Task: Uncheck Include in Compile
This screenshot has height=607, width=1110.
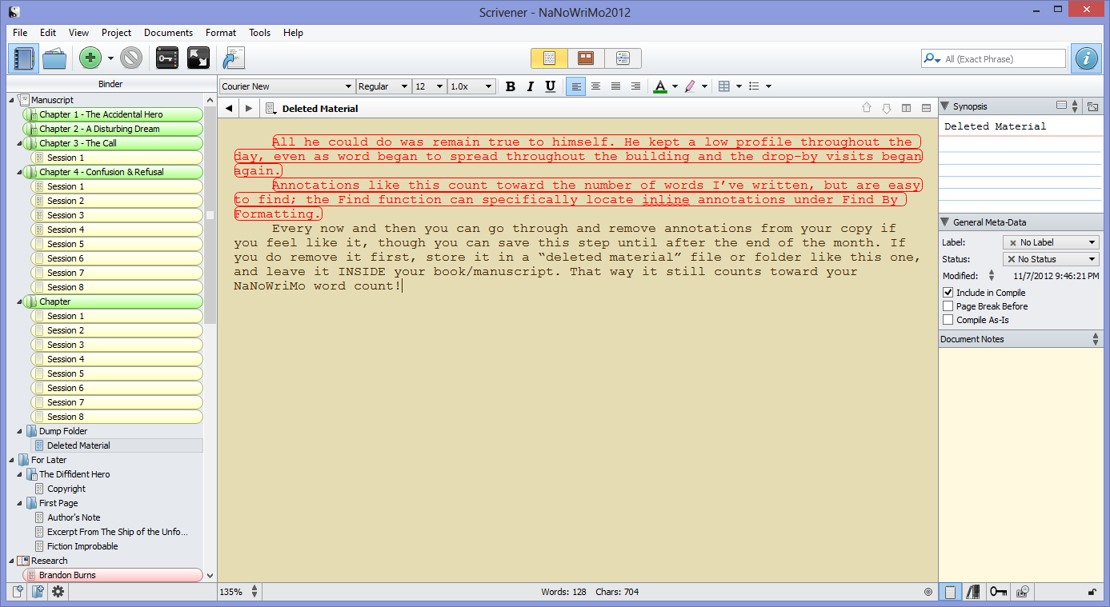Action: pos(948,293)
